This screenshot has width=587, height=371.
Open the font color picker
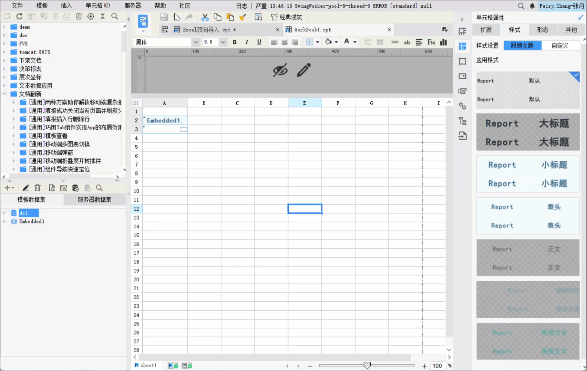[350, 42]
